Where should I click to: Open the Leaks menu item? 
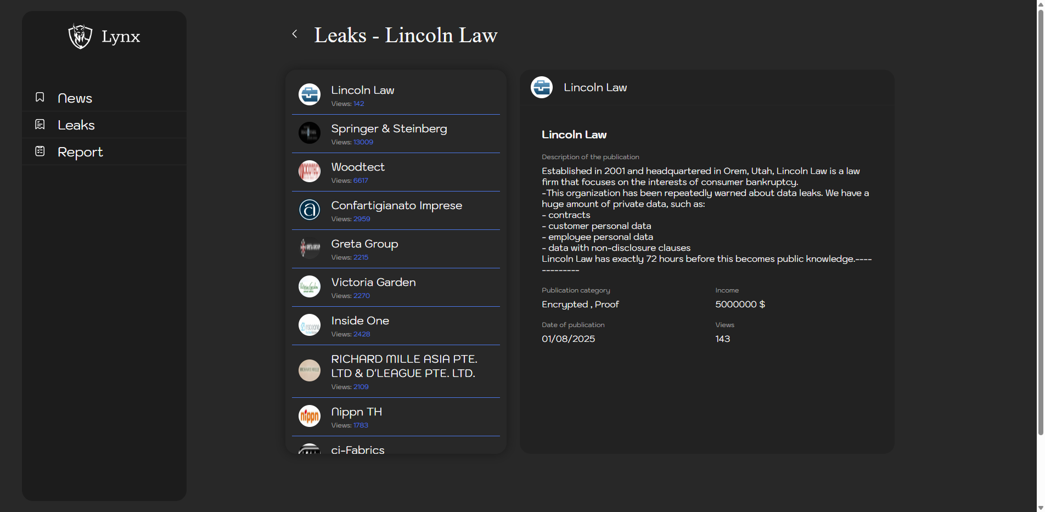tap(76, 125)
